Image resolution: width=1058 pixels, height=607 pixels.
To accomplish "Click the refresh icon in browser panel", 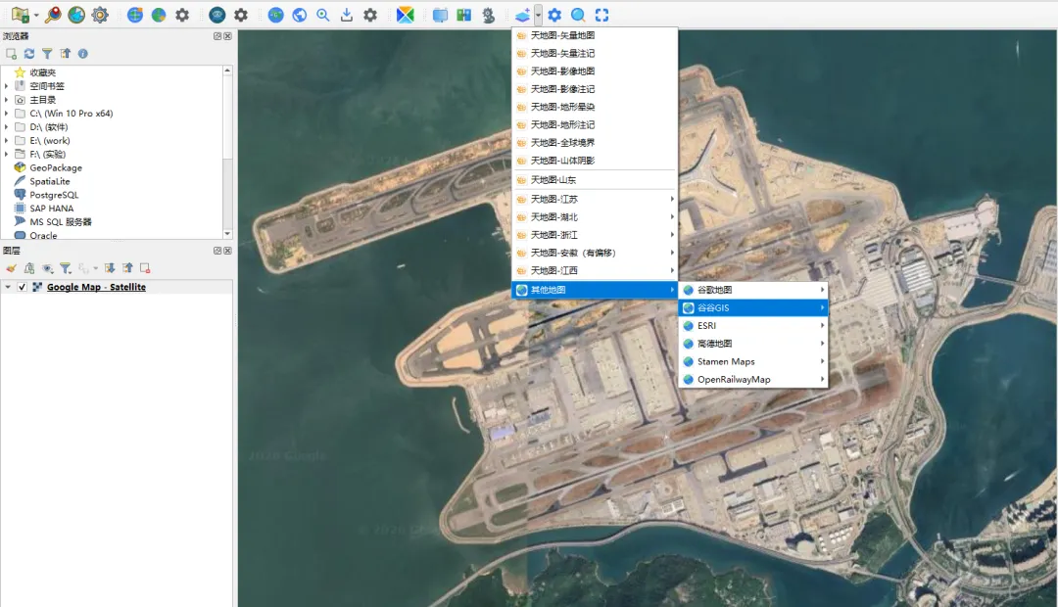I will click(29, 54).
